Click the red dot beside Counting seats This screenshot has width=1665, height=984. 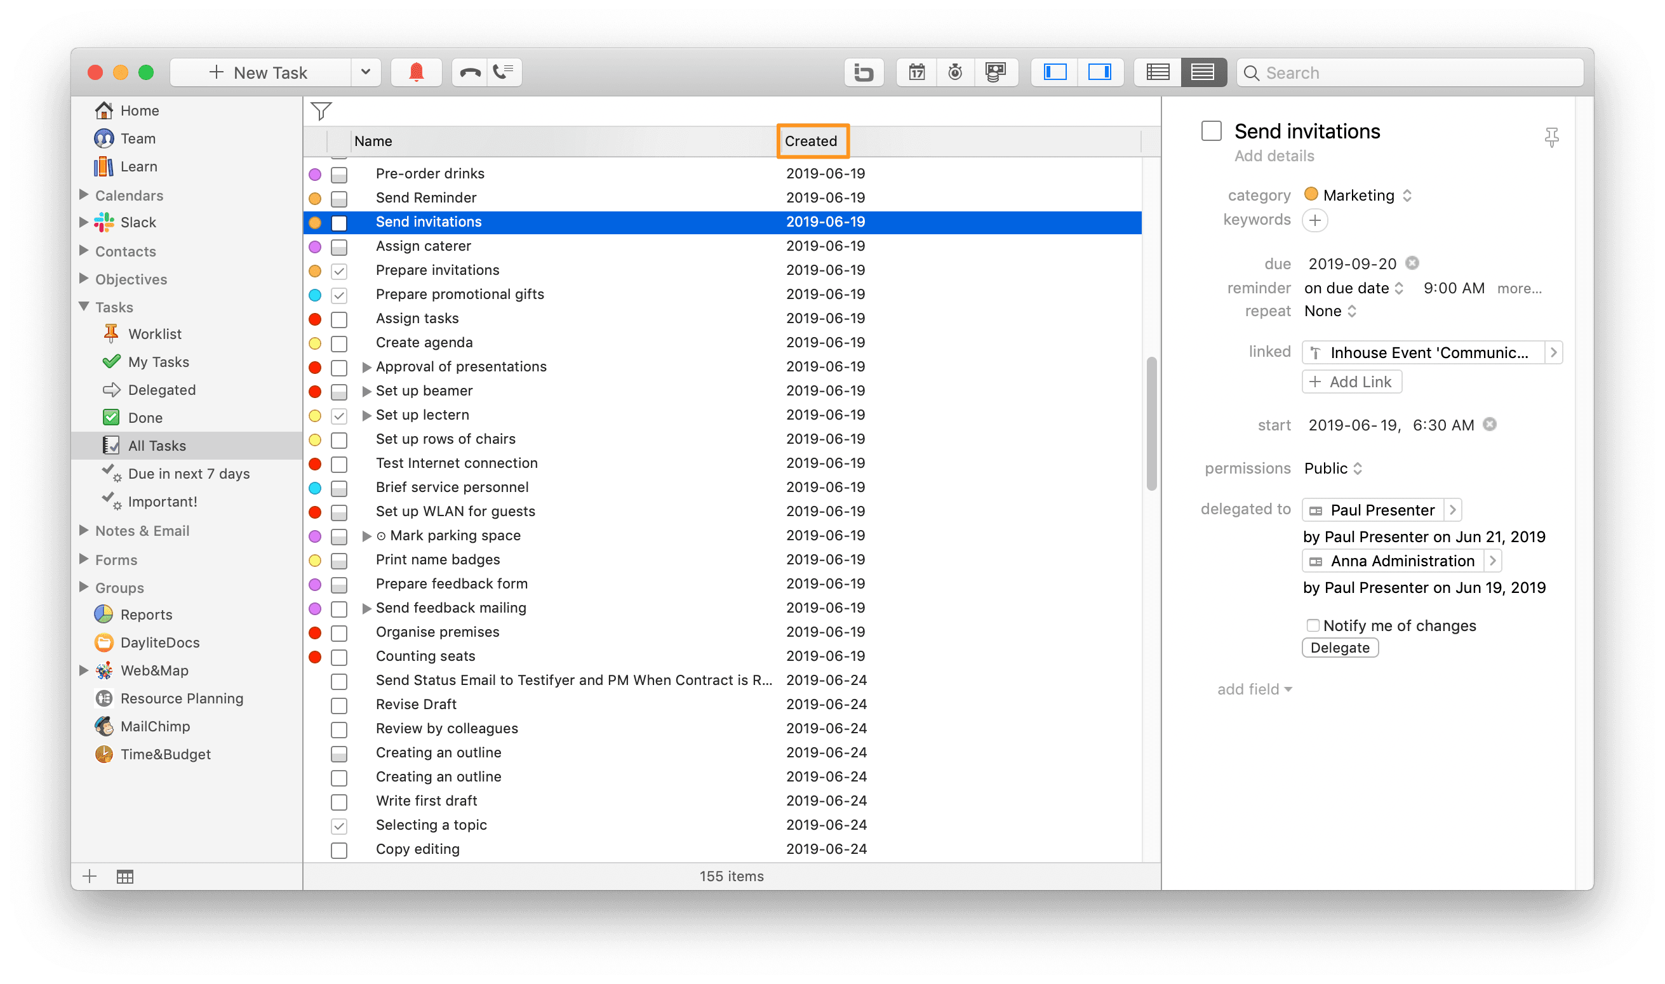[315, 656]
